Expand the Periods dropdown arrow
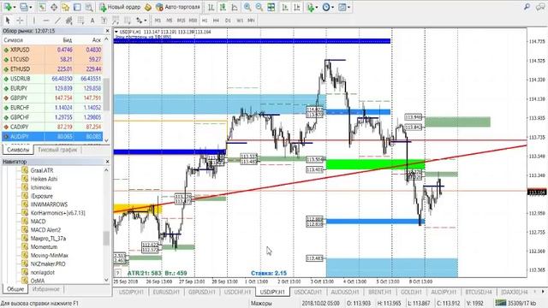The height and width of the screenshot is (308, 548). click(333, 7)
